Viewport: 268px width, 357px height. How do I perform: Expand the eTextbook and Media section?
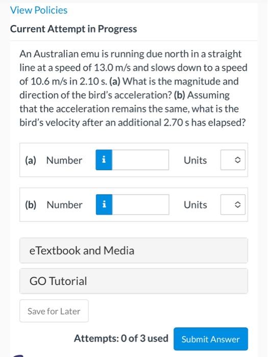(134, 250)
